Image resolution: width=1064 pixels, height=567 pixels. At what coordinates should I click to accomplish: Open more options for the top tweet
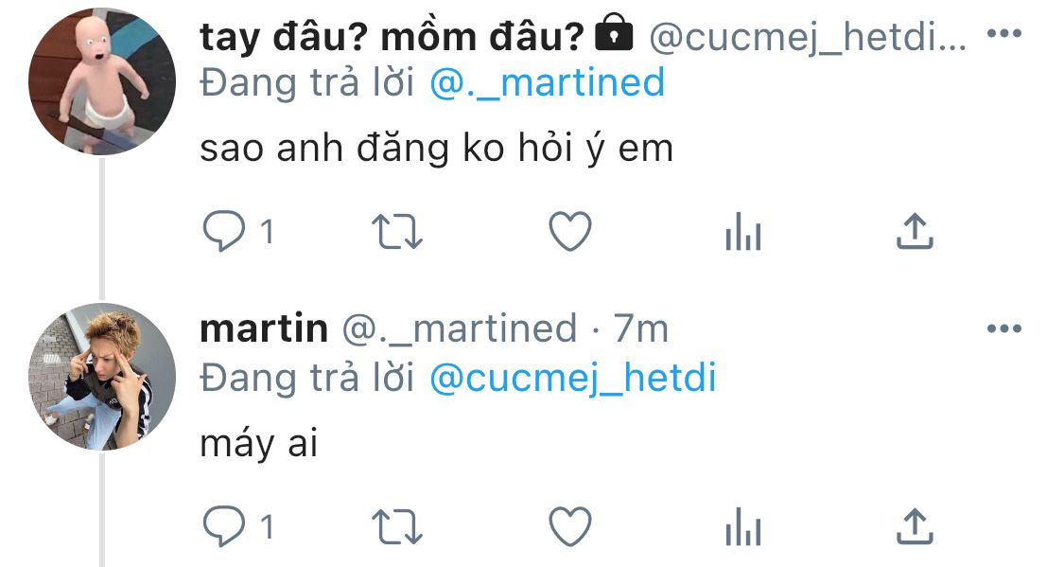tap(1003, 34)
